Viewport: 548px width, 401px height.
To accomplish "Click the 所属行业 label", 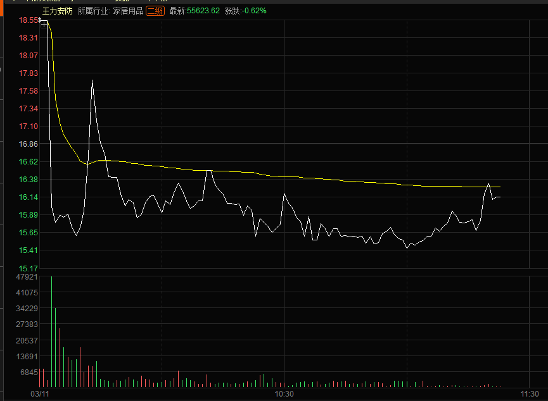I will pos(92,11).
